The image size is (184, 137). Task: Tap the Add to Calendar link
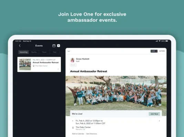[78, 134]
